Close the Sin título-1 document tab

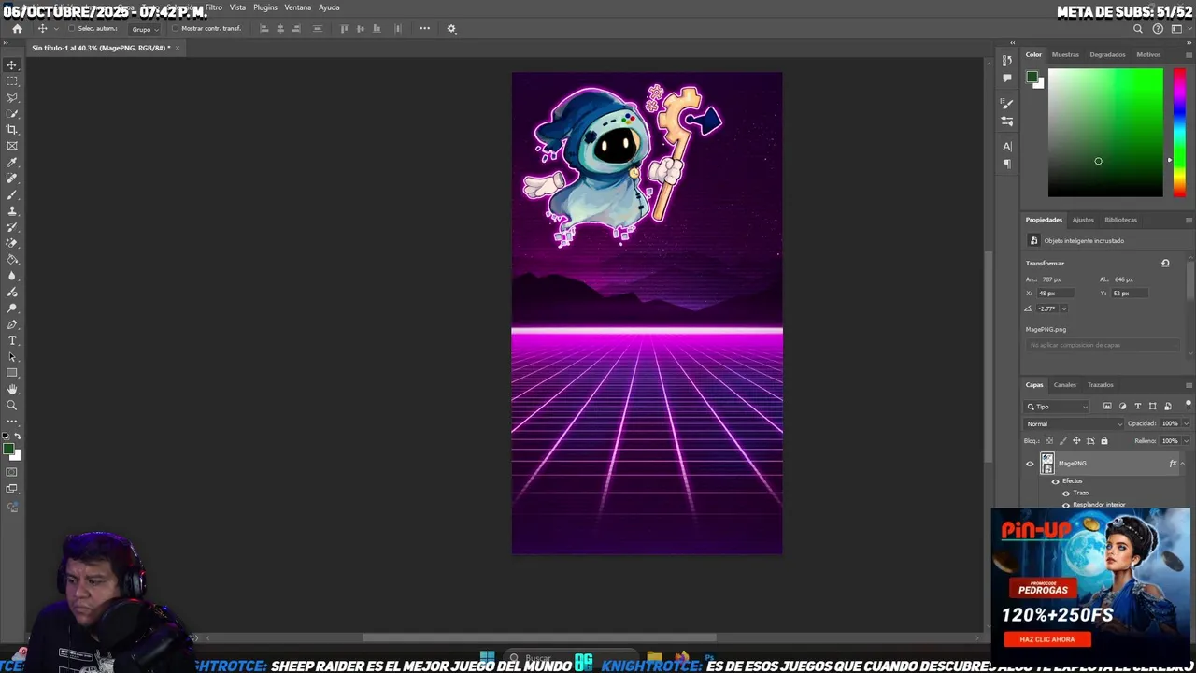[x=178, y=48]
